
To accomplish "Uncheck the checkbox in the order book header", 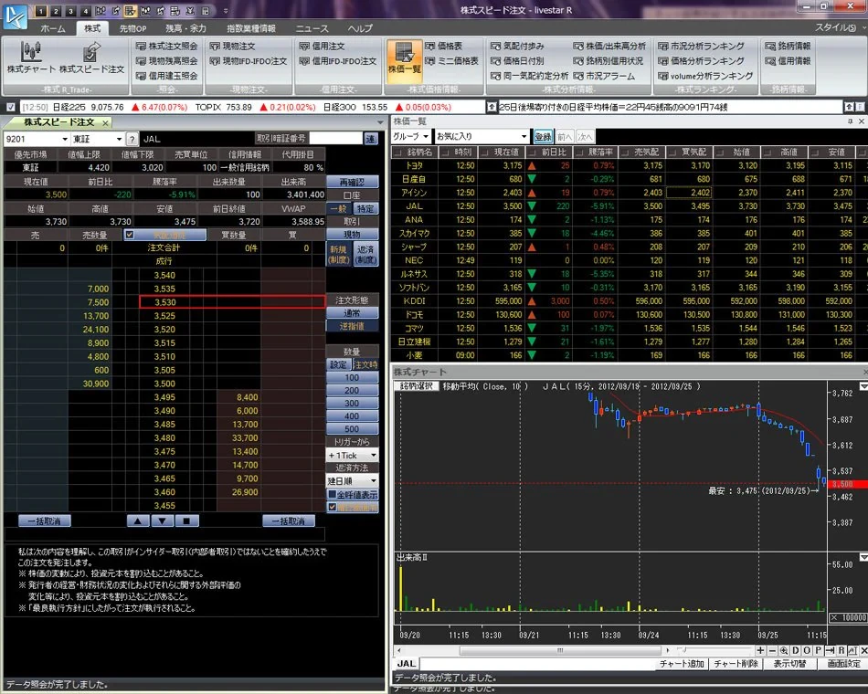I will (x=130, y=235).
